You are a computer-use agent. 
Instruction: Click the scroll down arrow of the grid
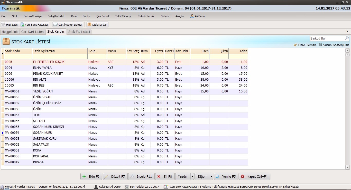click(347, 167)
